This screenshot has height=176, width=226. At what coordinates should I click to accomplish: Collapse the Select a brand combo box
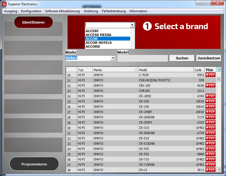(x=132, y=25)
